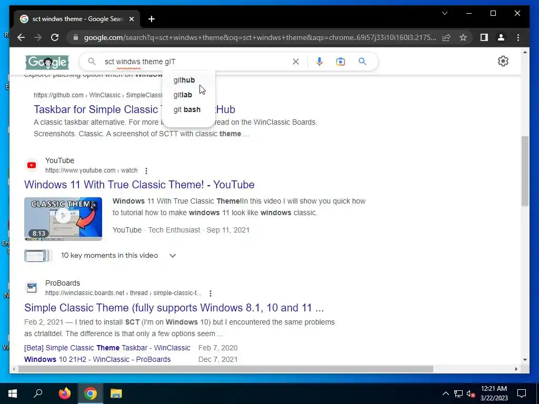Open notification center icon

522,393
